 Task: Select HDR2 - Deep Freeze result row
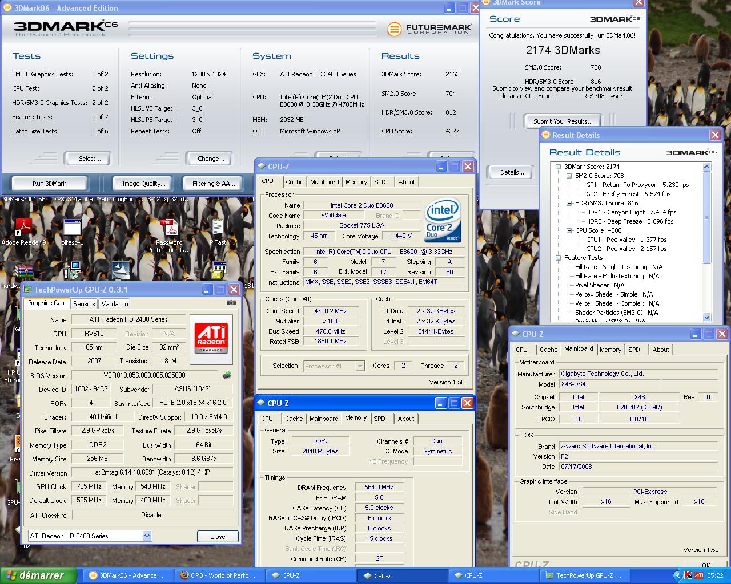click(x=629, y=221)
